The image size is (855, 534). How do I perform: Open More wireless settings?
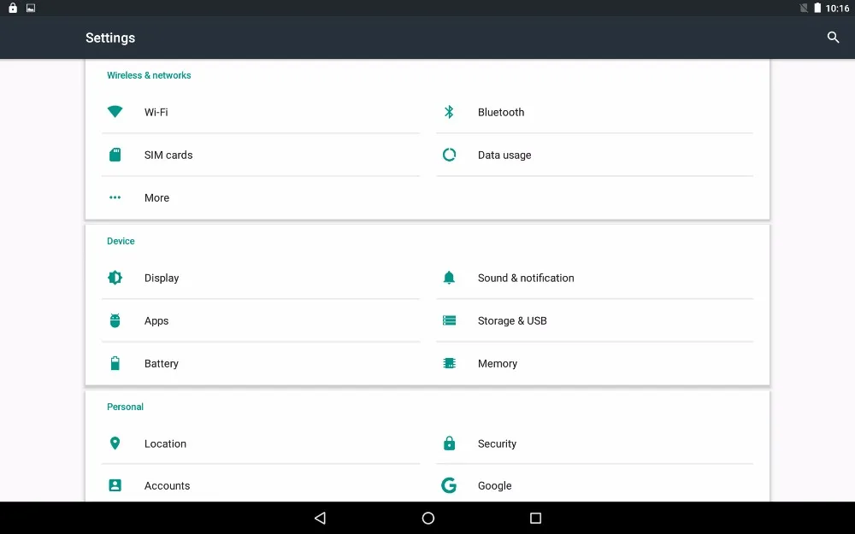point(261,198)
